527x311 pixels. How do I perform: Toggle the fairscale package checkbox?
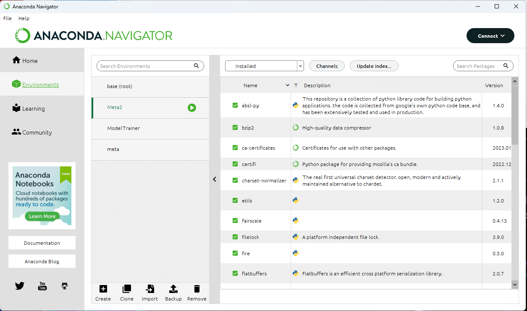235,220
